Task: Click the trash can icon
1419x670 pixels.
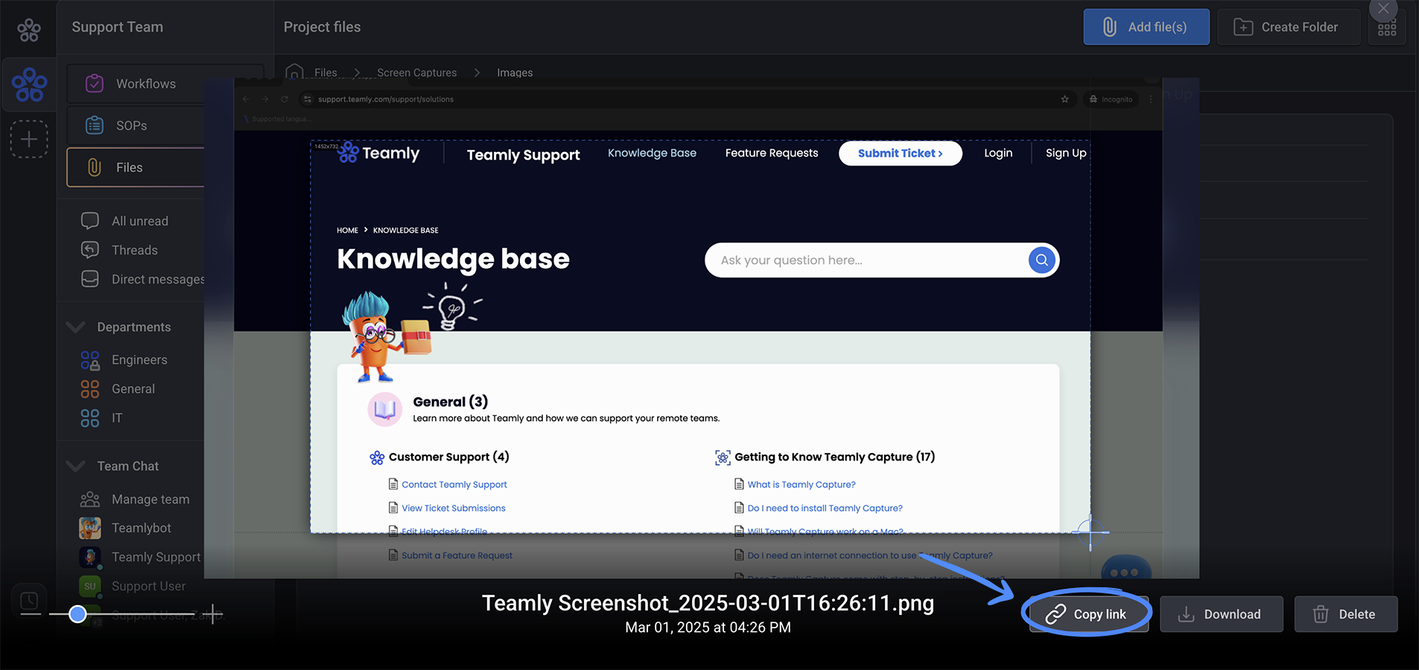Action: (x=1321, y=614)
